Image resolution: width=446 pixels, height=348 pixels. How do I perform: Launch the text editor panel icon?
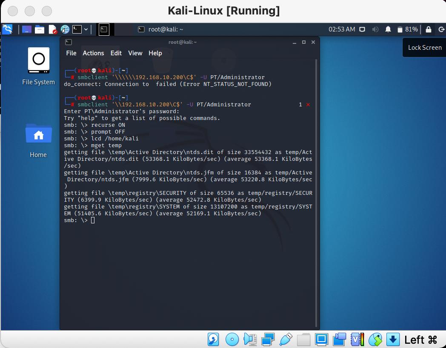coord(53,29)
